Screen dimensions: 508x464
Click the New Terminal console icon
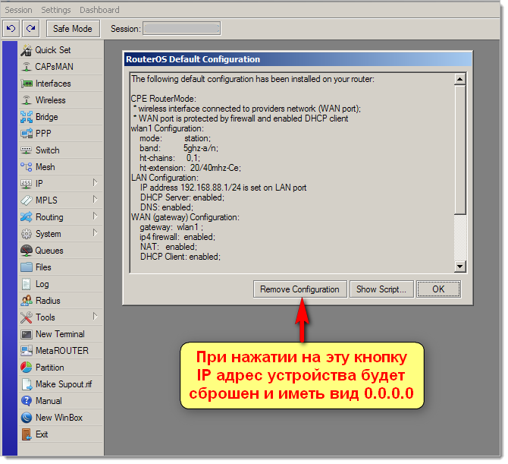click(27, 334)
